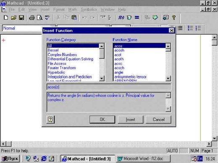The width and height of the screenshot is (218, 163).
Task: Select the antisymmetric tensor function
Action: tap(139, 77)
